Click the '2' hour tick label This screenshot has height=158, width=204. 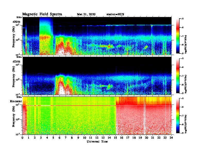tap(35, 138)
